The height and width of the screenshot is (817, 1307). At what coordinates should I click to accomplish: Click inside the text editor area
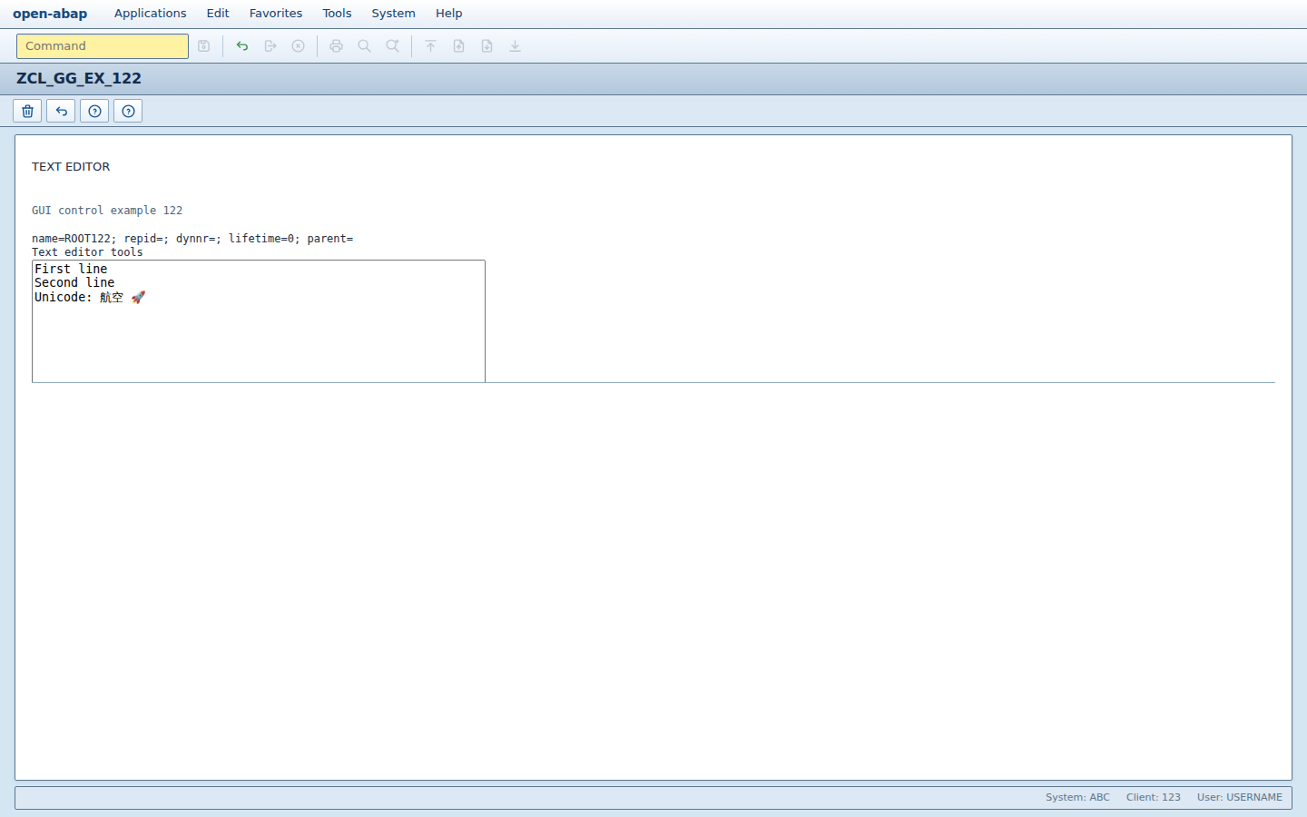(259, 321)
